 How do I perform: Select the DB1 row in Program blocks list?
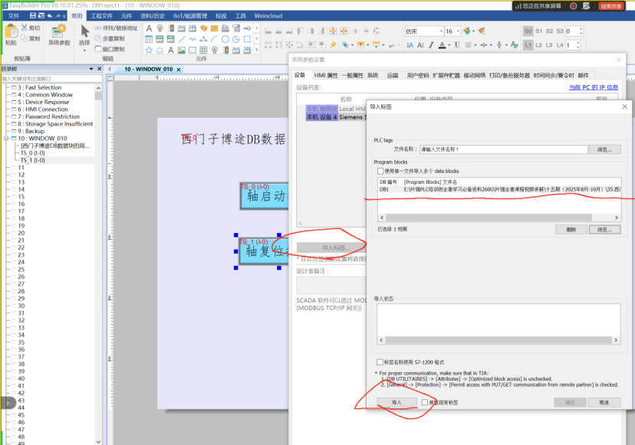(x=499, y=189)
